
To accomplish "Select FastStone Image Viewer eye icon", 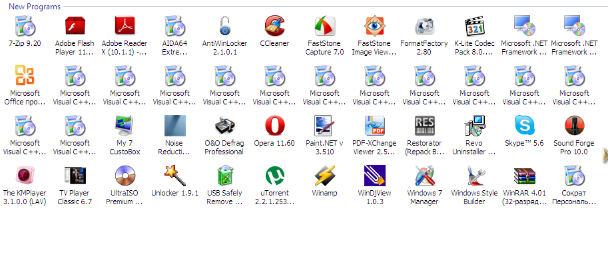I will 374,26.
